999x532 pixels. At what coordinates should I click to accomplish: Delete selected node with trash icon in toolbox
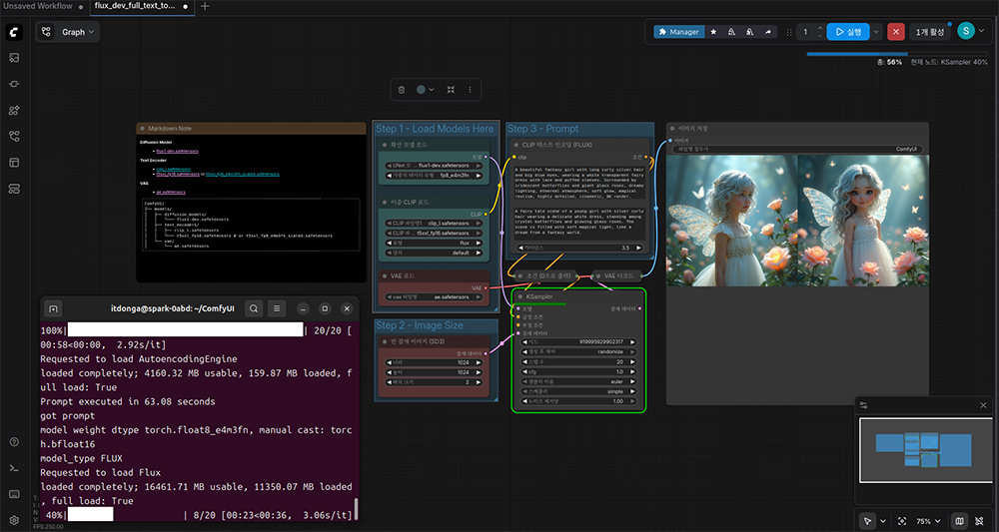[x=402, y=90]
